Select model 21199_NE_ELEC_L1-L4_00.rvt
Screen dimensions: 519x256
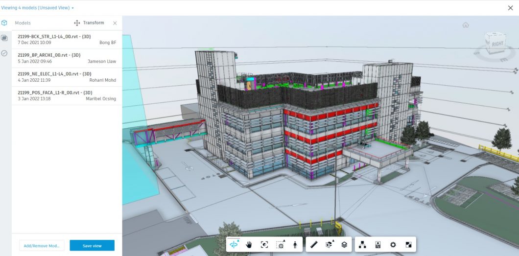67,77
